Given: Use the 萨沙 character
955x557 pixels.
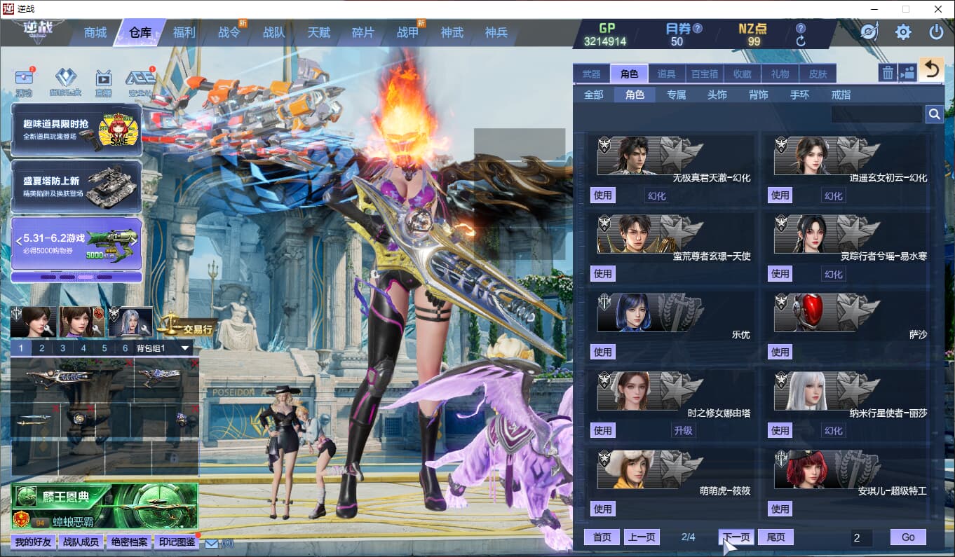Looking at the screenshot, I should 780,352.
